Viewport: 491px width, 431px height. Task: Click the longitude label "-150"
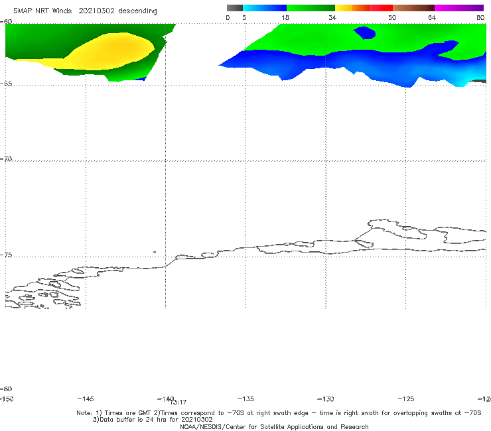click(x=7, y=399)
